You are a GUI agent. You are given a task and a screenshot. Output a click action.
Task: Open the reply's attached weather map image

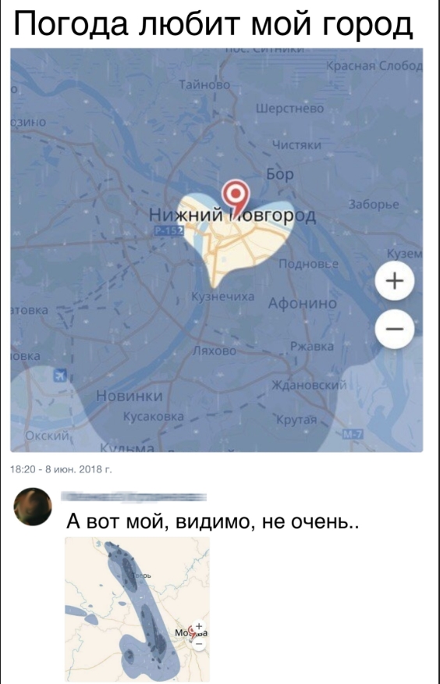coord(137,609)
